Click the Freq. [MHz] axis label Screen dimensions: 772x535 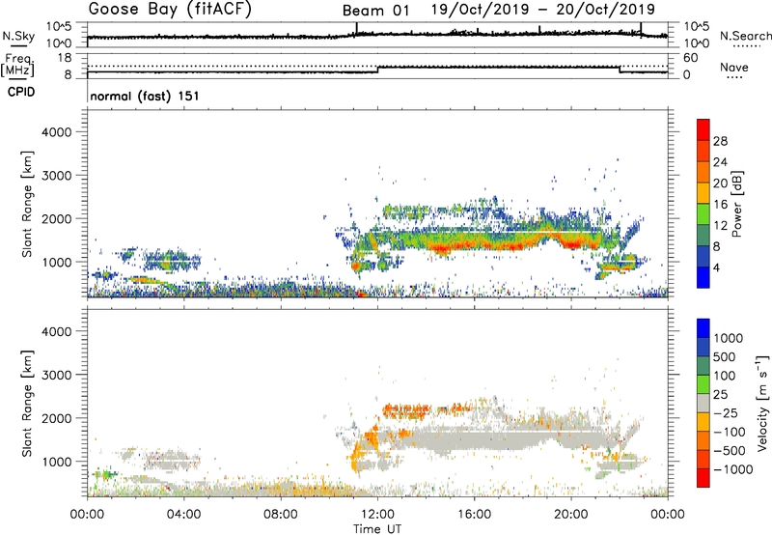tap(18, 66)
